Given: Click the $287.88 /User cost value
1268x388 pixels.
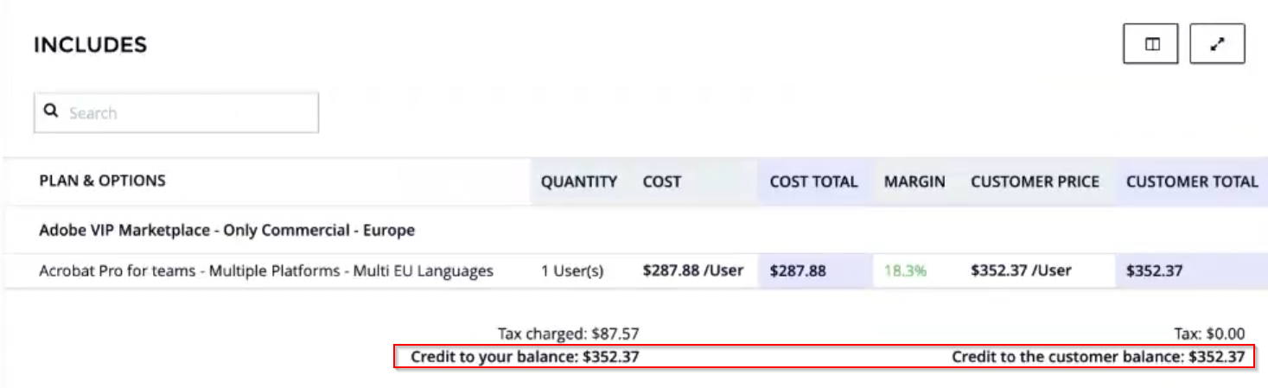Looking at the screenshot, I should (x=692, y=270).
